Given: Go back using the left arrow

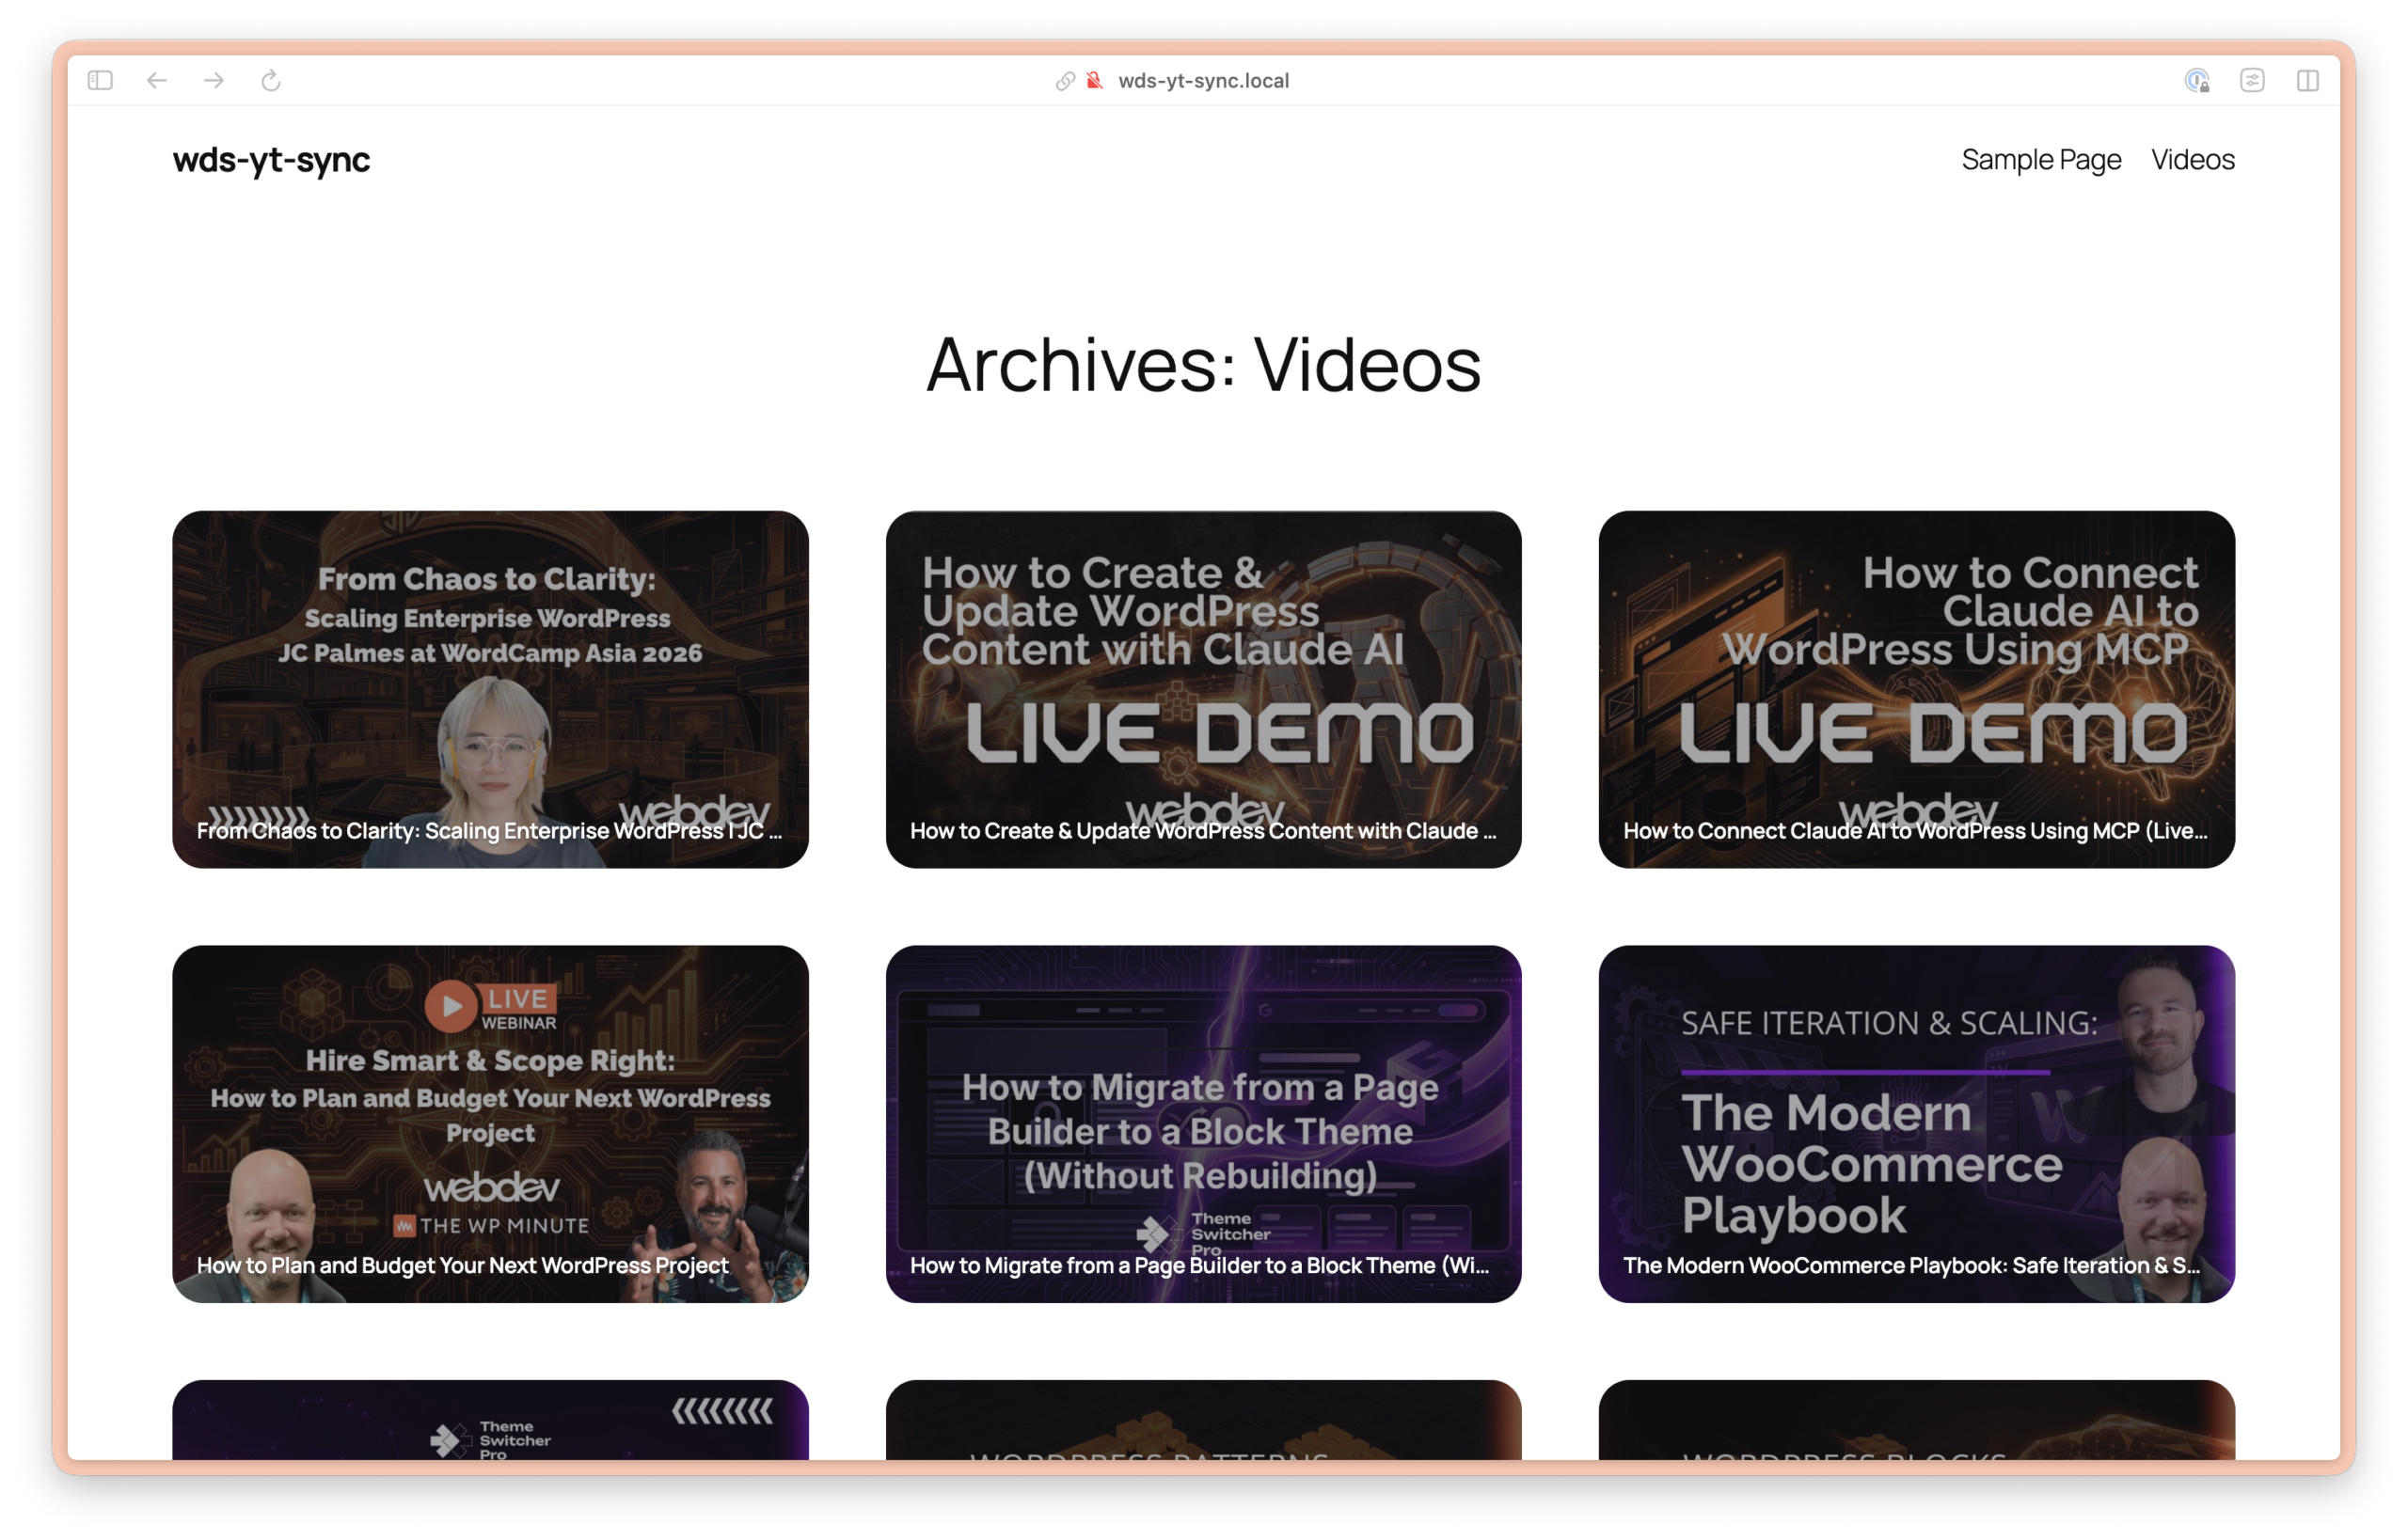Looking at the screenshot, I should (157, 80).
